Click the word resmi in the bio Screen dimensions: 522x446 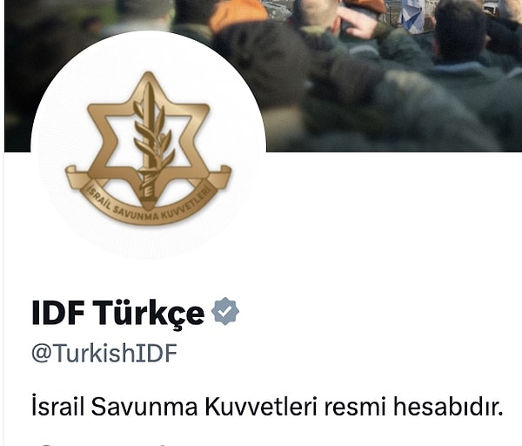point(355,407)
